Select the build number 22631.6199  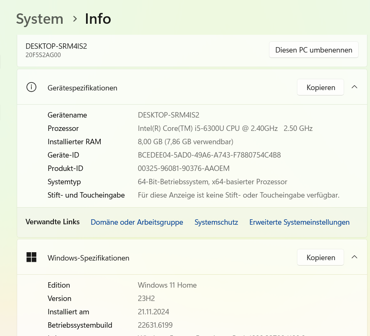pyautogui.click(x=155, y=325)
